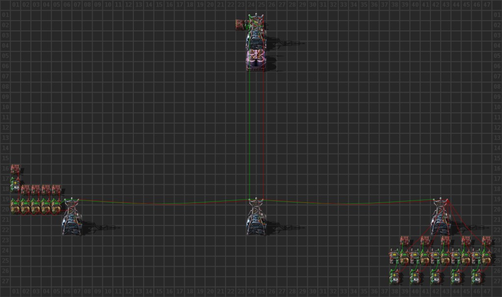Click the multiply arithmetic combinator in column 42

tap(435, 257)
